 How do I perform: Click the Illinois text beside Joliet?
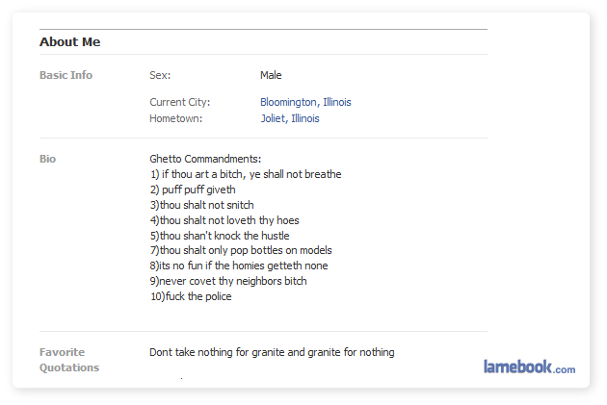pos(305,119)
